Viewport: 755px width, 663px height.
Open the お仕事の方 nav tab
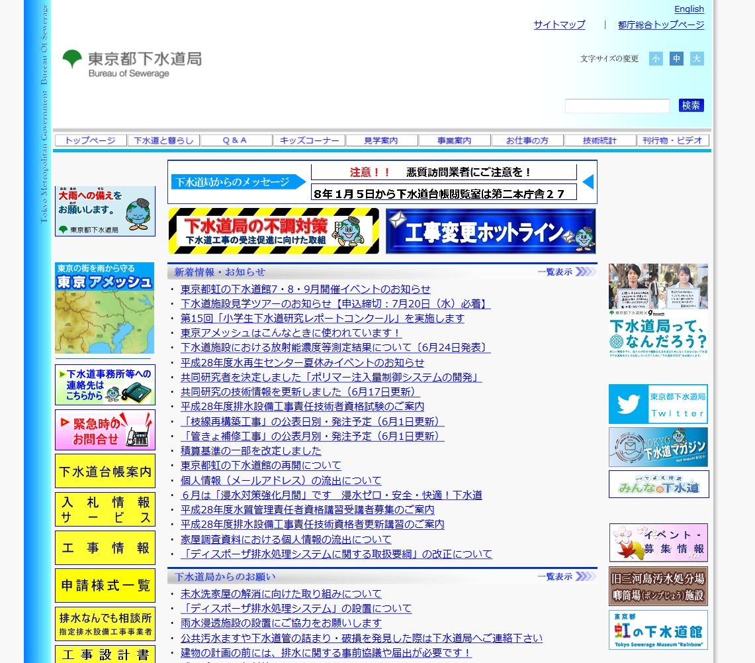coord(527,140)
